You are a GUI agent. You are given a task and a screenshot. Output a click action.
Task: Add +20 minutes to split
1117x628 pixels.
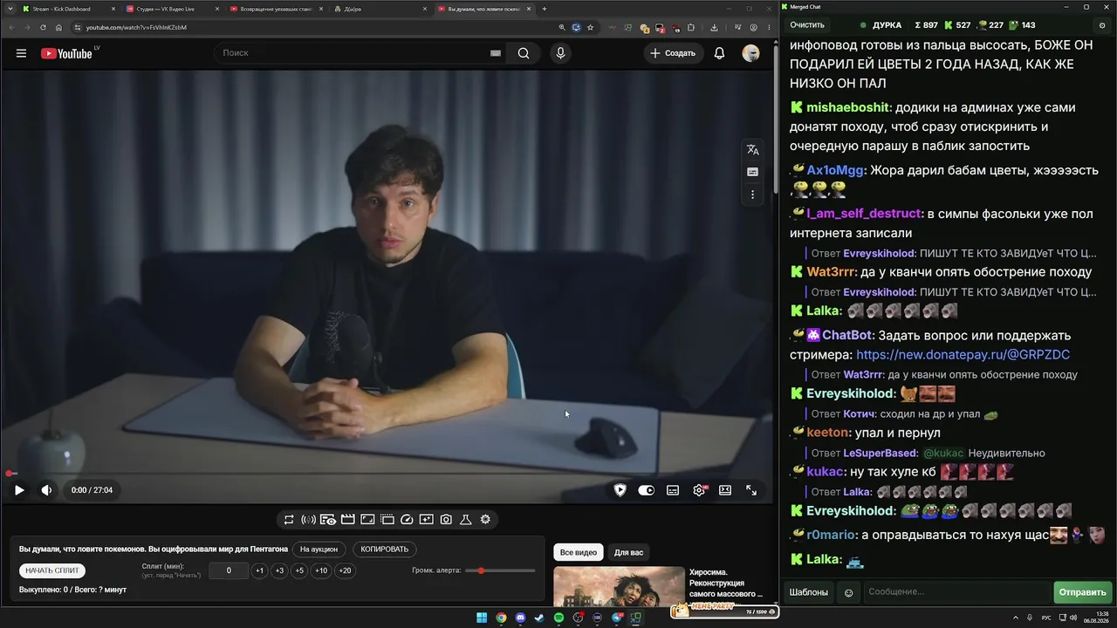[345, 570]
